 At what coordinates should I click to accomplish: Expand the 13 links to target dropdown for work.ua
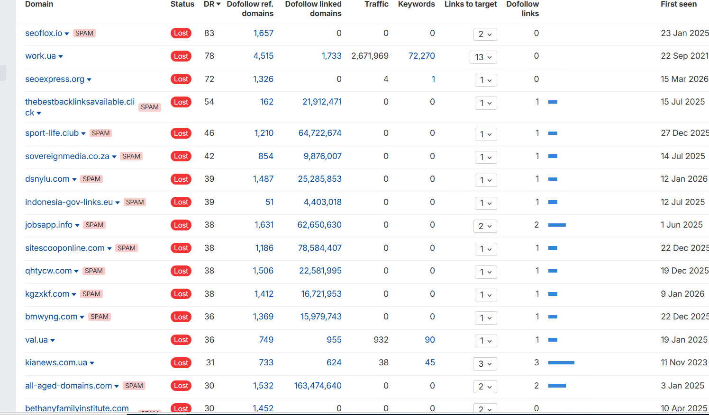[x=483, y=57]
